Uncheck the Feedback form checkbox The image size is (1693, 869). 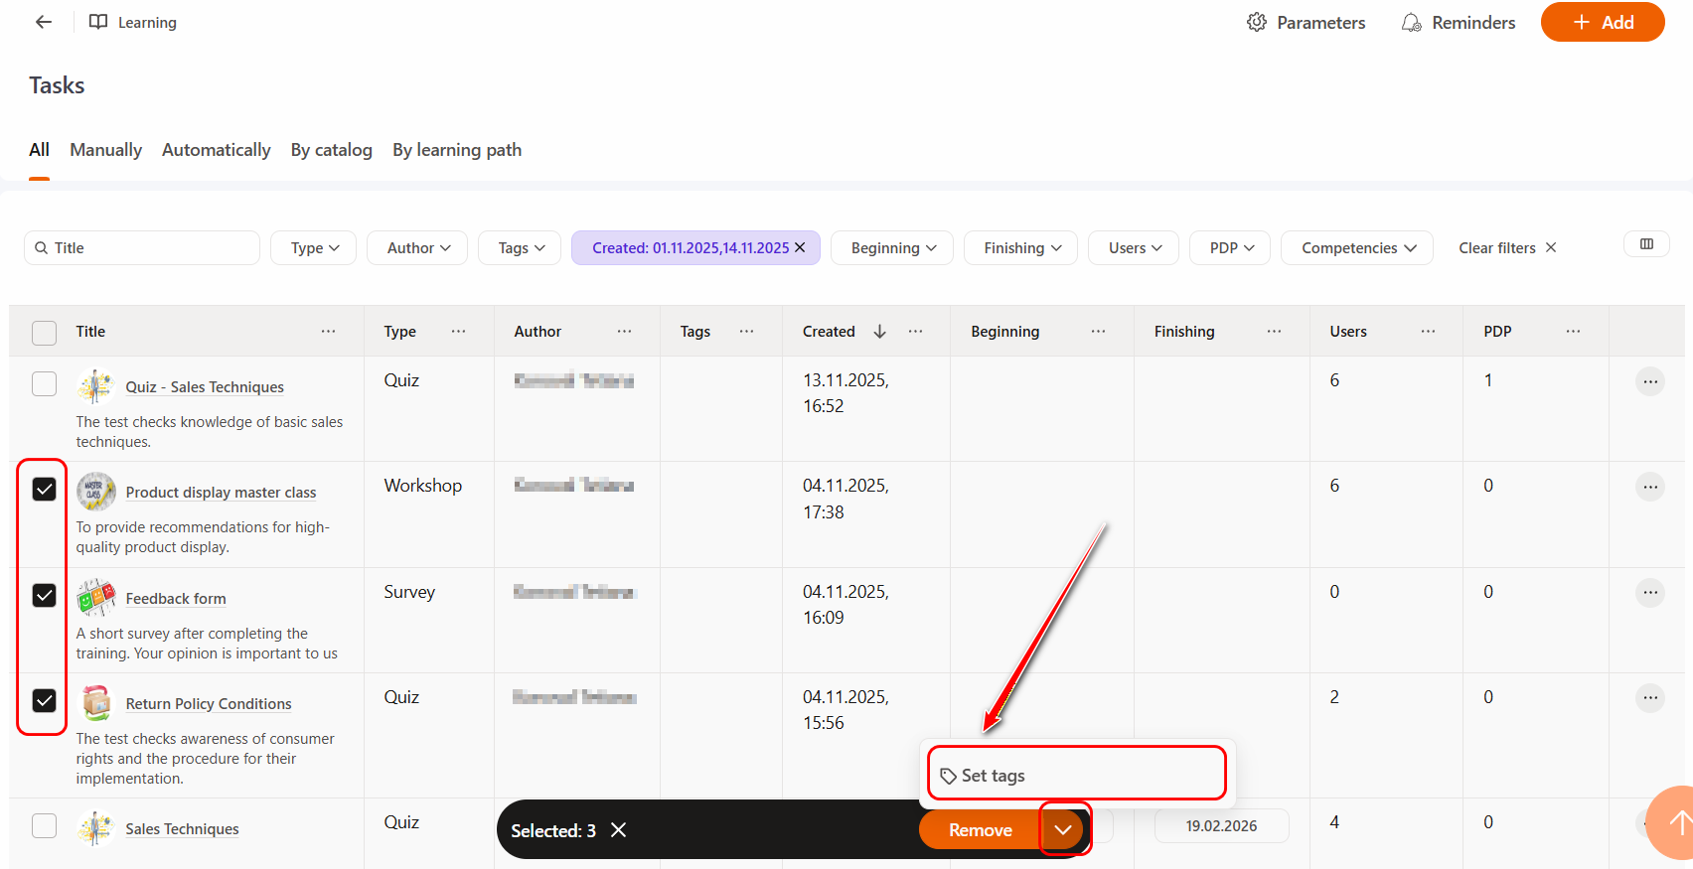click(45, 595)
